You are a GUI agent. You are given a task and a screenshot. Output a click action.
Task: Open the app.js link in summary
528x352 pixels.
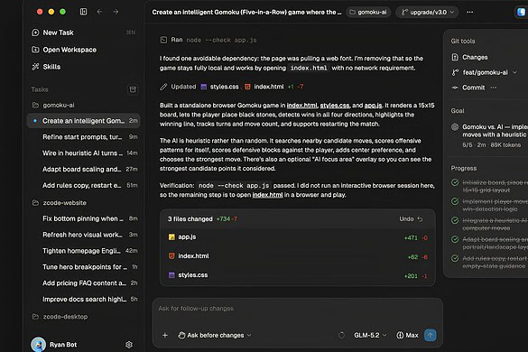tap(373, 106)
